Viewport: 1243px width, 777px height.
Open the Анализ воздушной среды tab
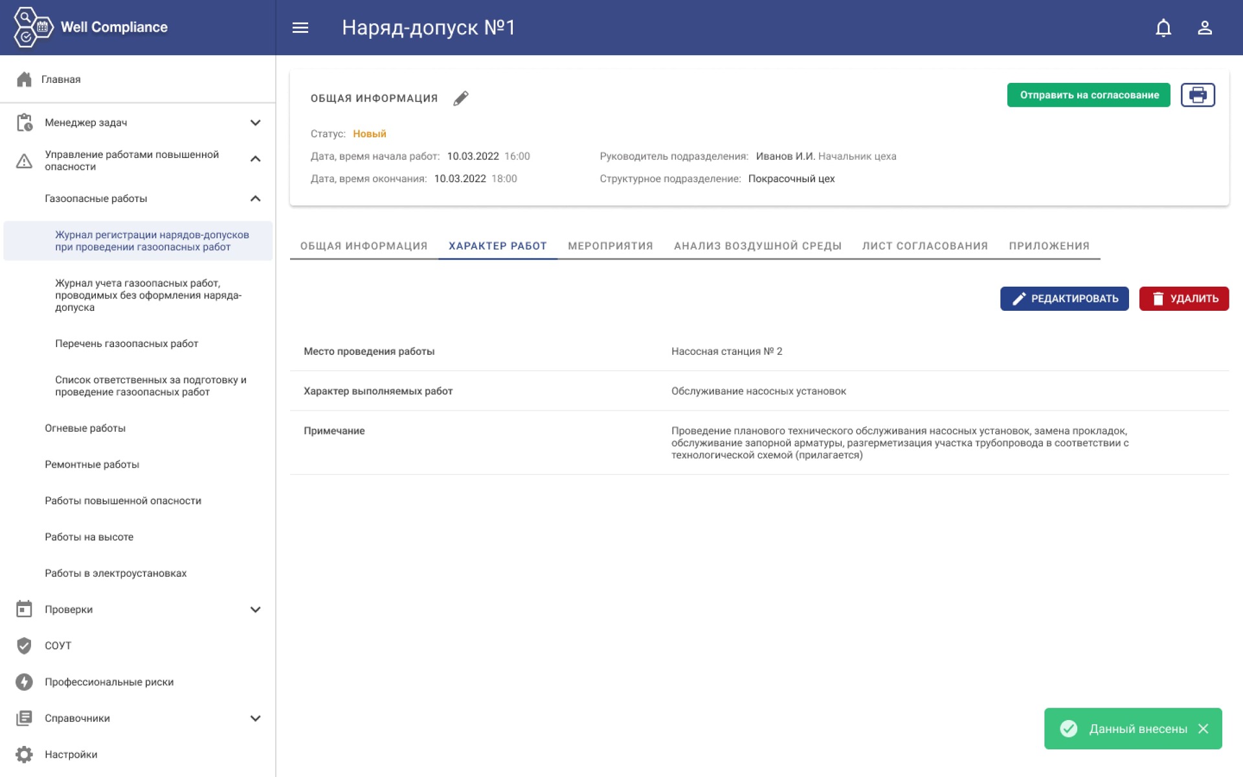tap(757, 246)
